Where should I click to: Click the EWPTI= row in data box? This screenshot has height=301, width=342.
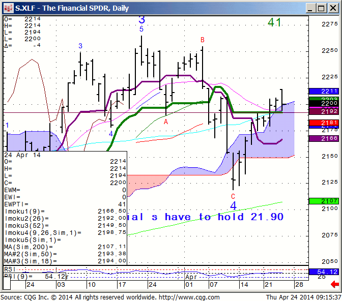tap(65, 204)
